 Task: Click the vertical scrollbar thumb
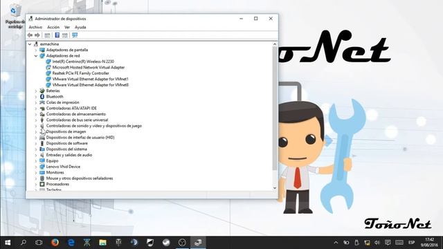275,109
